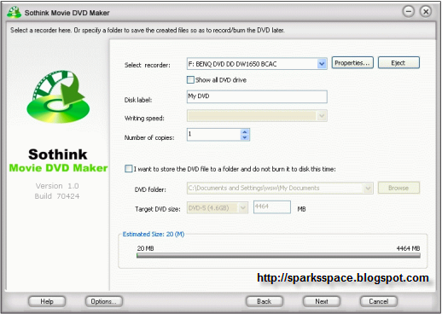Click the Properties... button
The width and height of the screenshot is (442, 314).
point(352,63)
